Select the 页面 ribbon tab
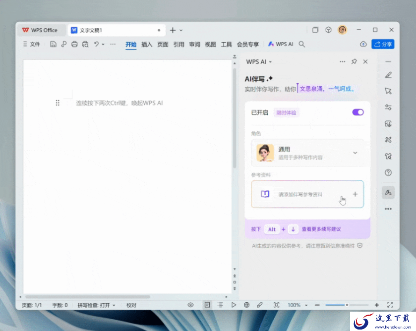The image size is (416, 331). click(x=163, y=44)
